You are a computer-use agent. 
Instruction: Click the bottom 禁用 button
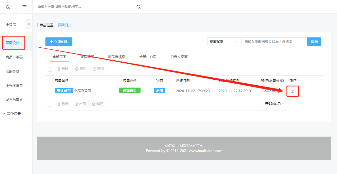(98, 104)
